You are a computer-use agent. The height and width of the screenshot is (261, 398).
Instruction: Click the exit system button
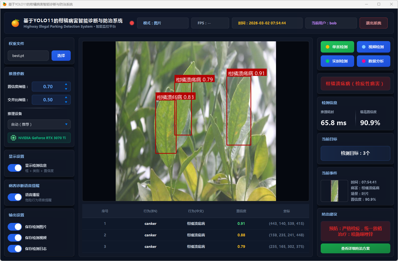[373, 23]
